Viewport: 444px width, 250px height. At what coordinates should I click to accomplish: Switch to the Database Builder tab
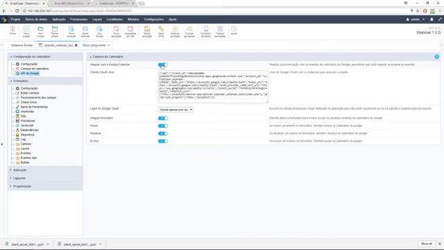click(x=22, y=45)
